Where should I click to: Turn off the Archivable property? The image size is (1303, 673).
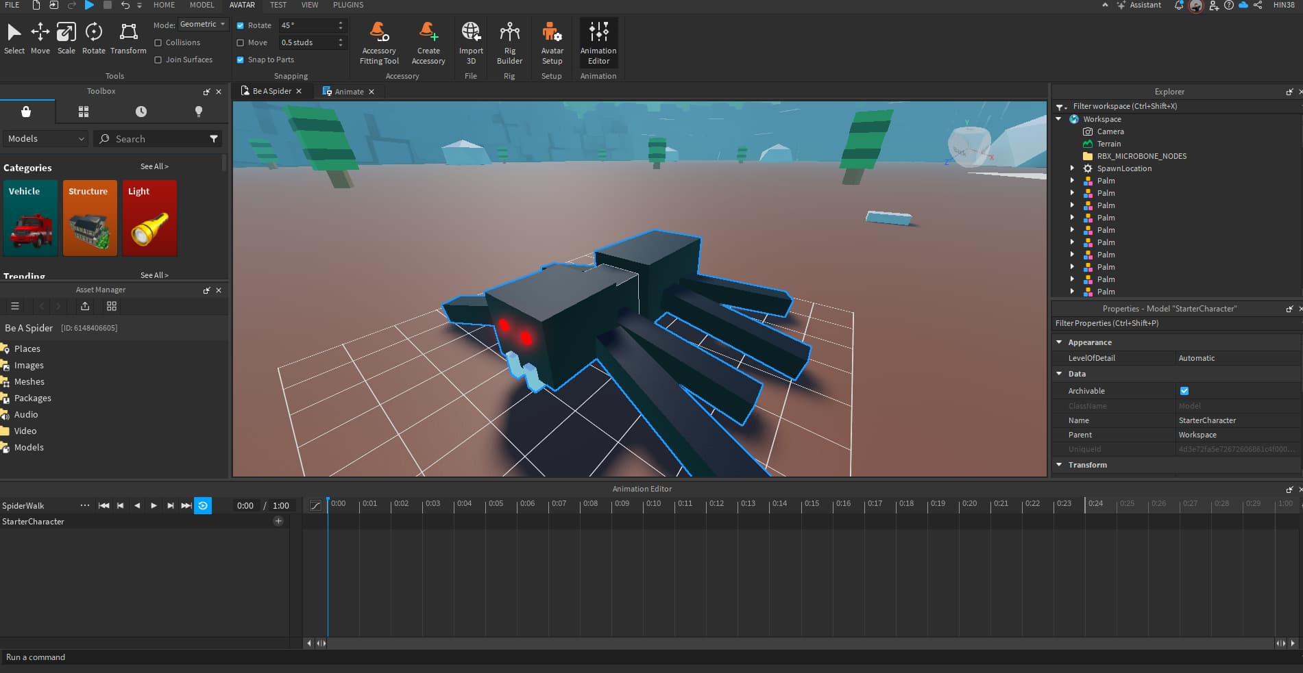[x=1184, y=391]
